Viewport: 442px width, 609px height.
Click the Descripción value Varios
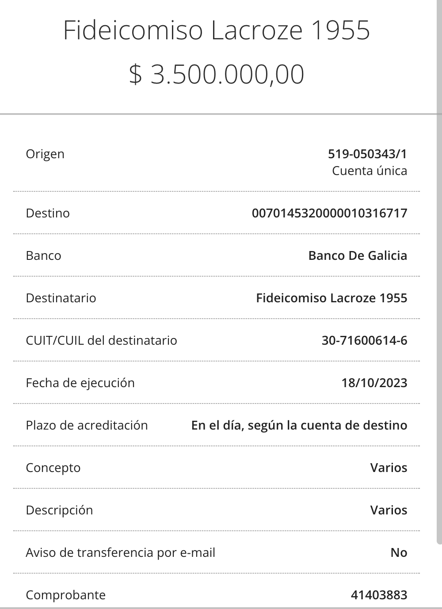coord(389,510)
